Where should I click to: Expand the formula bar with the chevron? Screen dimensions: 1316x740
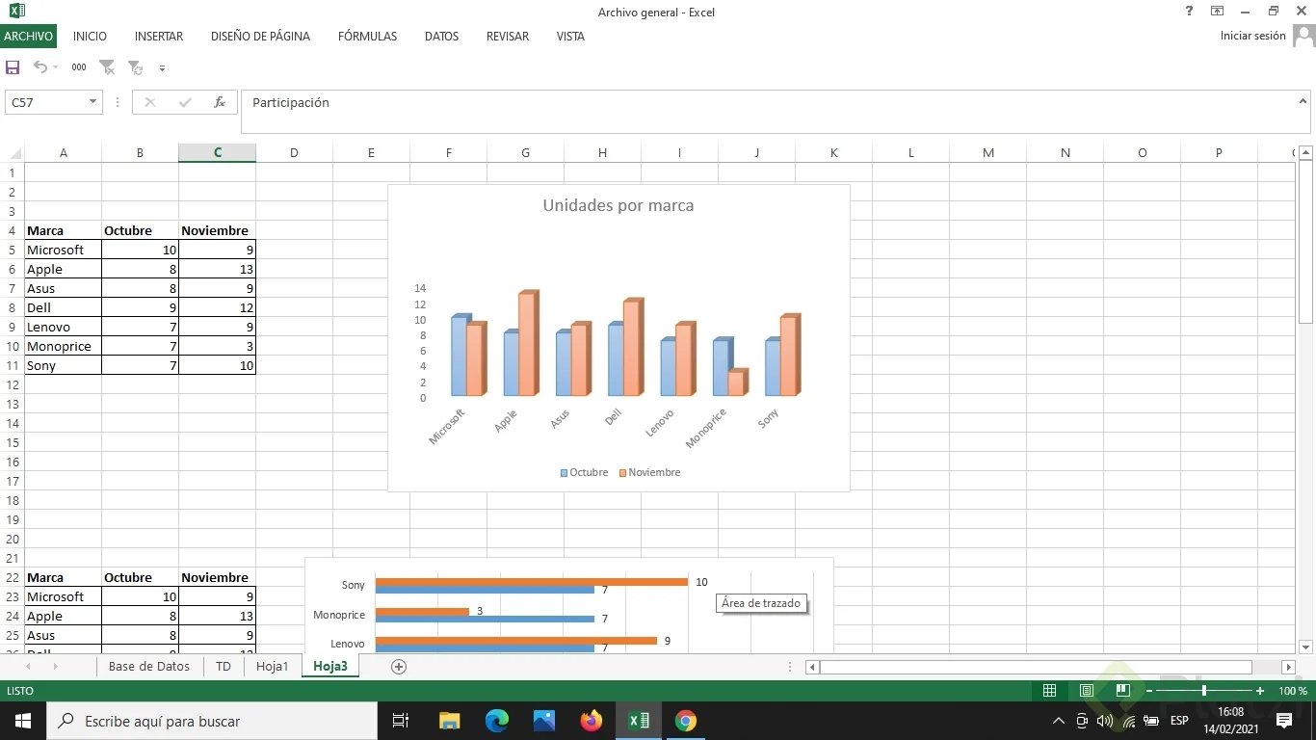1303,100
